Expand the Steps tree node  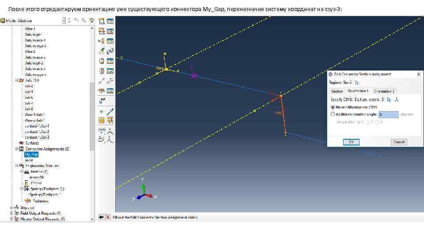11,208
